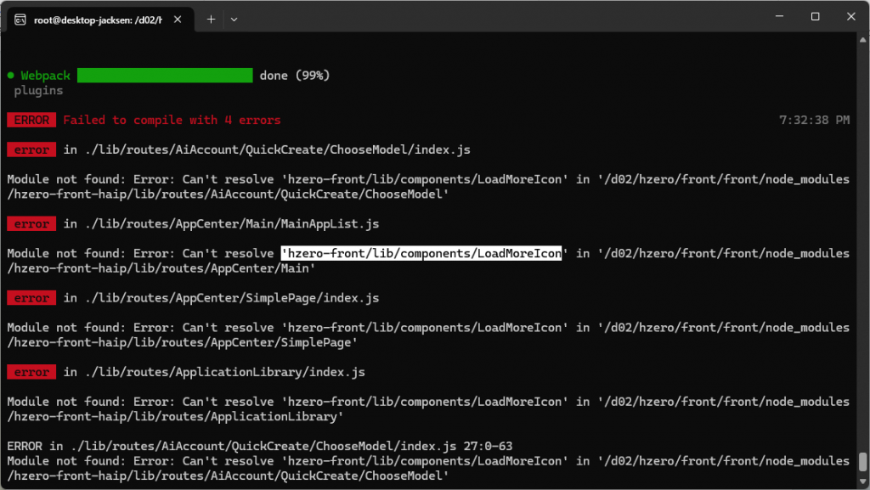The height and width of the screenshot is (490, 870).
Task: Click the red ERROR badge in caps
Action: (x=31, y=120)
